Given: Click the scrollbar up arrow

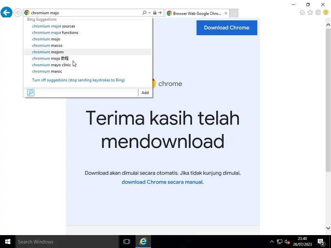Looking at the screenshot, I should pos(328,25).
